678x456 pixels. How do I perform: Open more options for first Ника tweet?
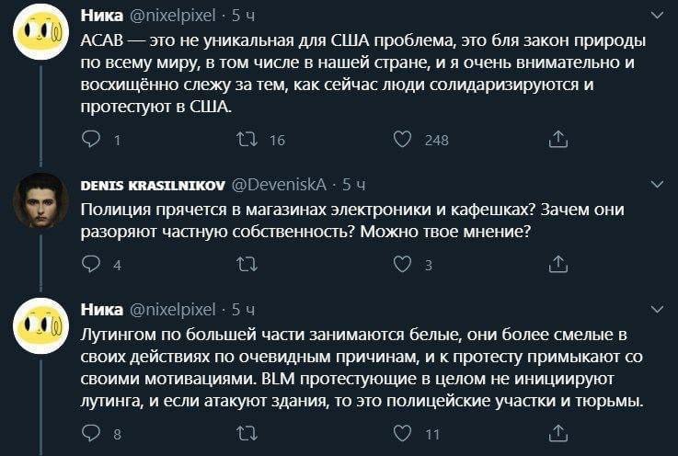pyautogui.click(x=656, y=15)
